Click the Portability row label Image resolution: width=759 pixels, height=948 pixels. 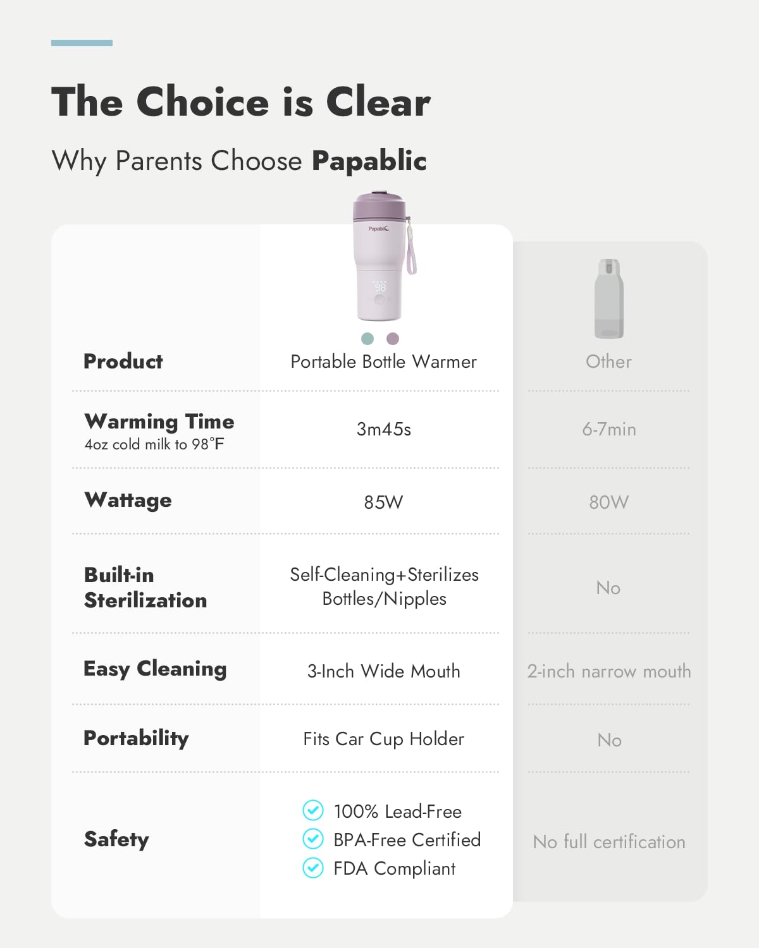136,738
